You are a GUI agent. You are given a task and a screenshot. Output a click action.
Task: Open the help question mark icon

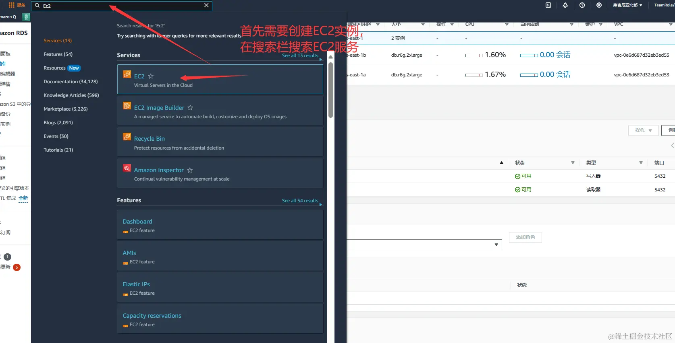[x=582, y=5]
